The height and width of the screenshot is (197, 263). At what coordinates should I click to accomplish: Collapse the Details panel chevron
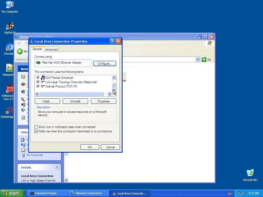pos(57,167)
